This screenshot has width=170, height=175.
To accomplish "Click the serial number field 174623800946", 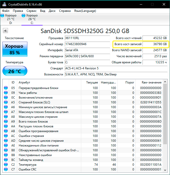I will [88, 44].
